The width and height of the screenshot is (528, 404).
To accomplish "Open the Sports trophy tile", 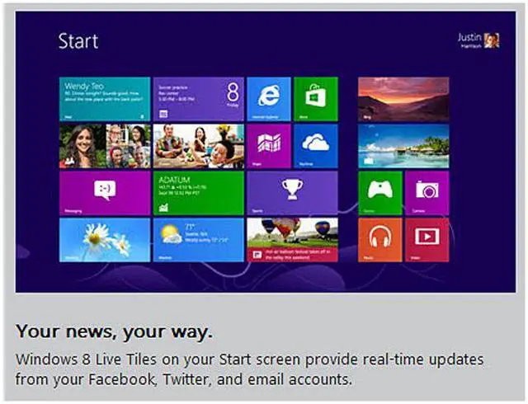I will tap(292, 193).
